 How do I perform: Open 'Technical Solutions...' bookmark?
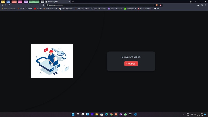[115, 9]
